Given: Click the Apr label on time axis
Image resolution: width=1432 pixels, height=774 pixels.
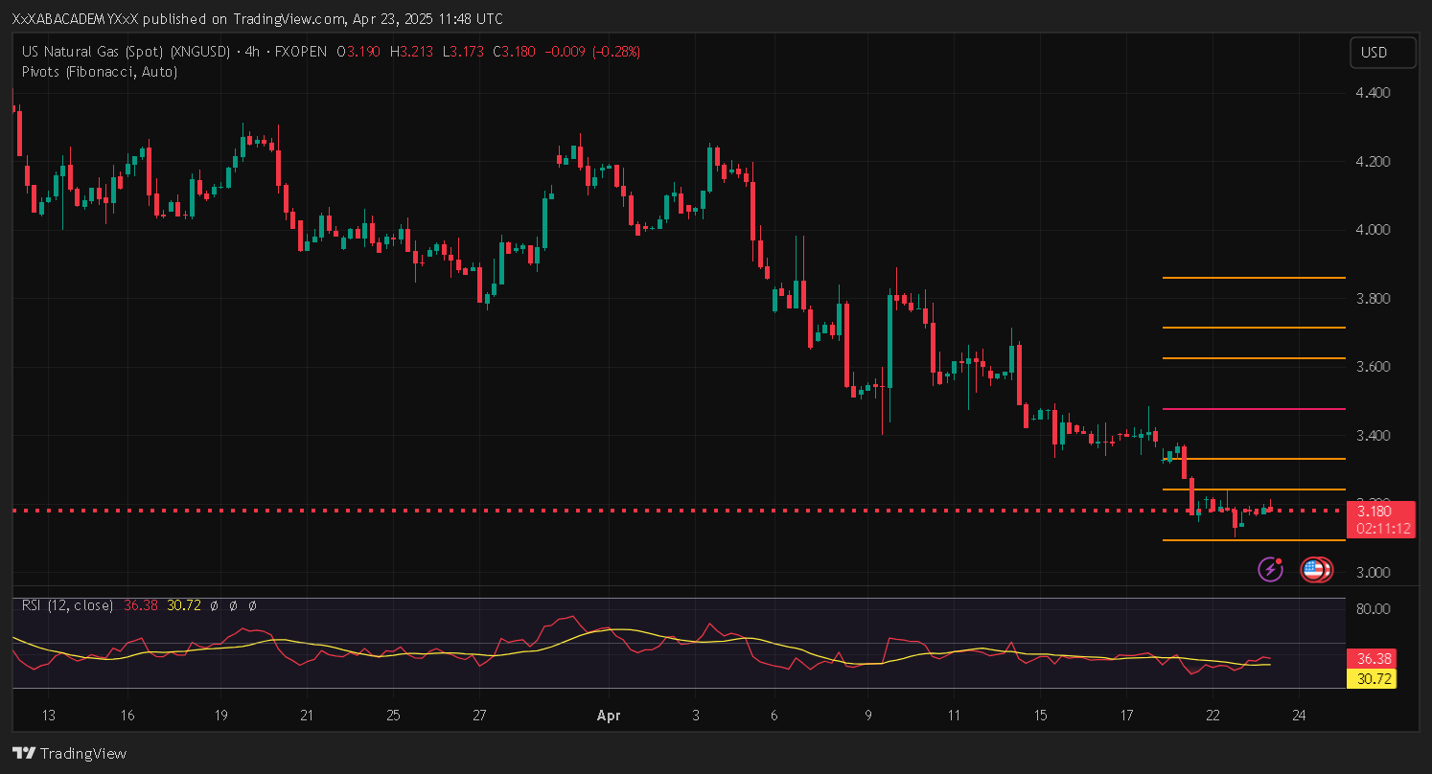Looking at the screenshot, I should (x=609, y=715).
